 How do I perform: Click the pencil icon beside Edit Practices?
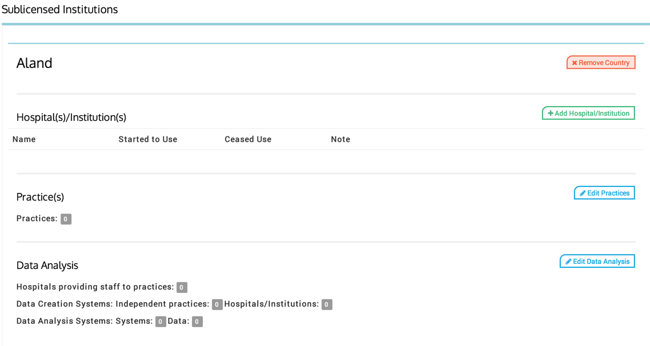click(x=583, y=193)
